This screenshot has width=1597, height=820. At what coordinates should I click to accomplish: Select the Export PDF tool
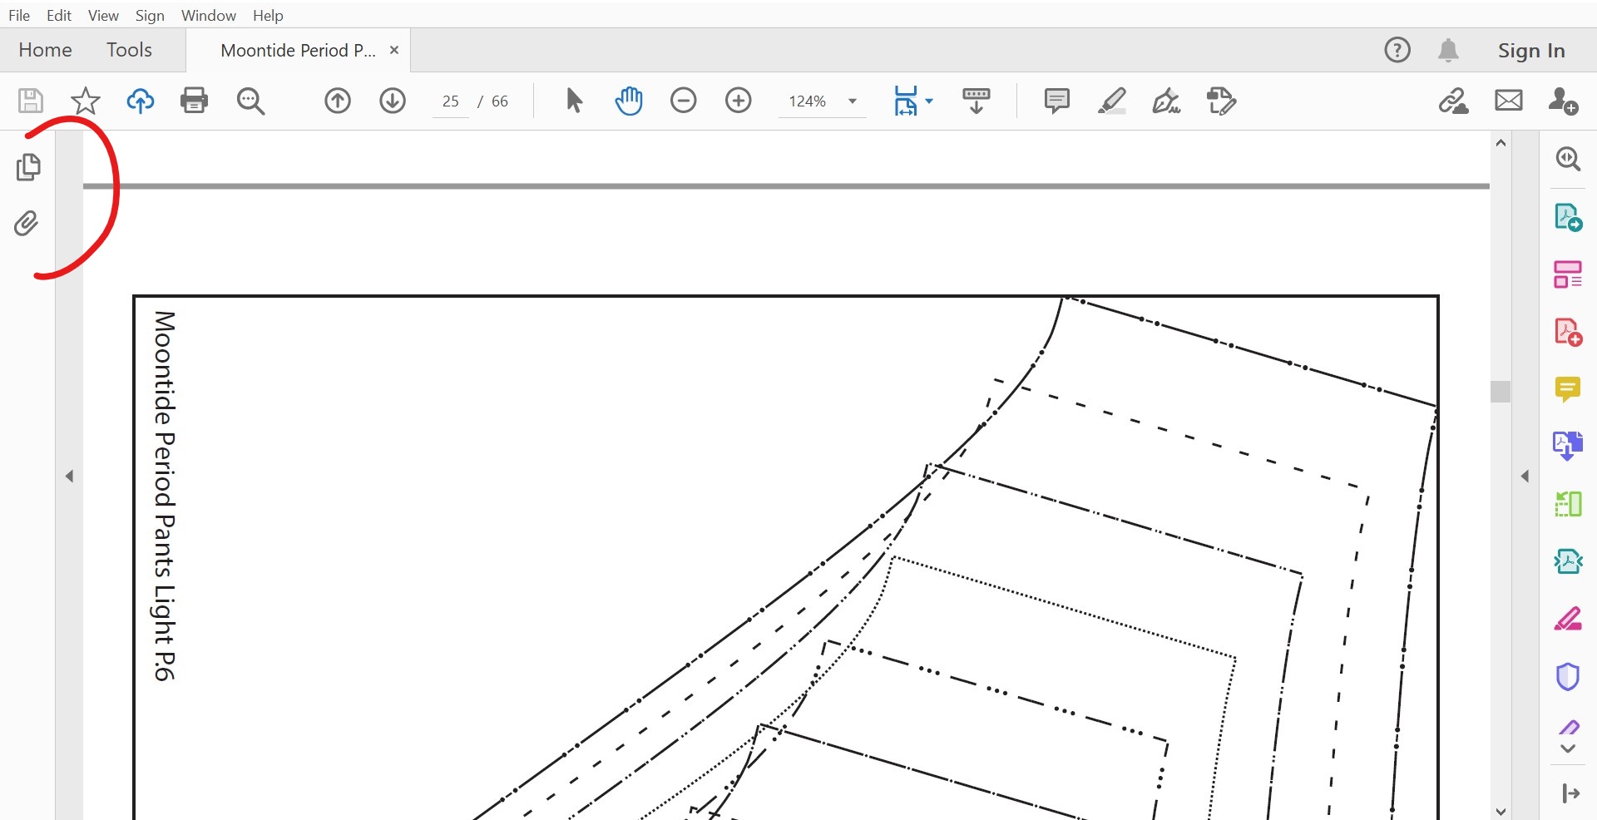coord(1569,217)
